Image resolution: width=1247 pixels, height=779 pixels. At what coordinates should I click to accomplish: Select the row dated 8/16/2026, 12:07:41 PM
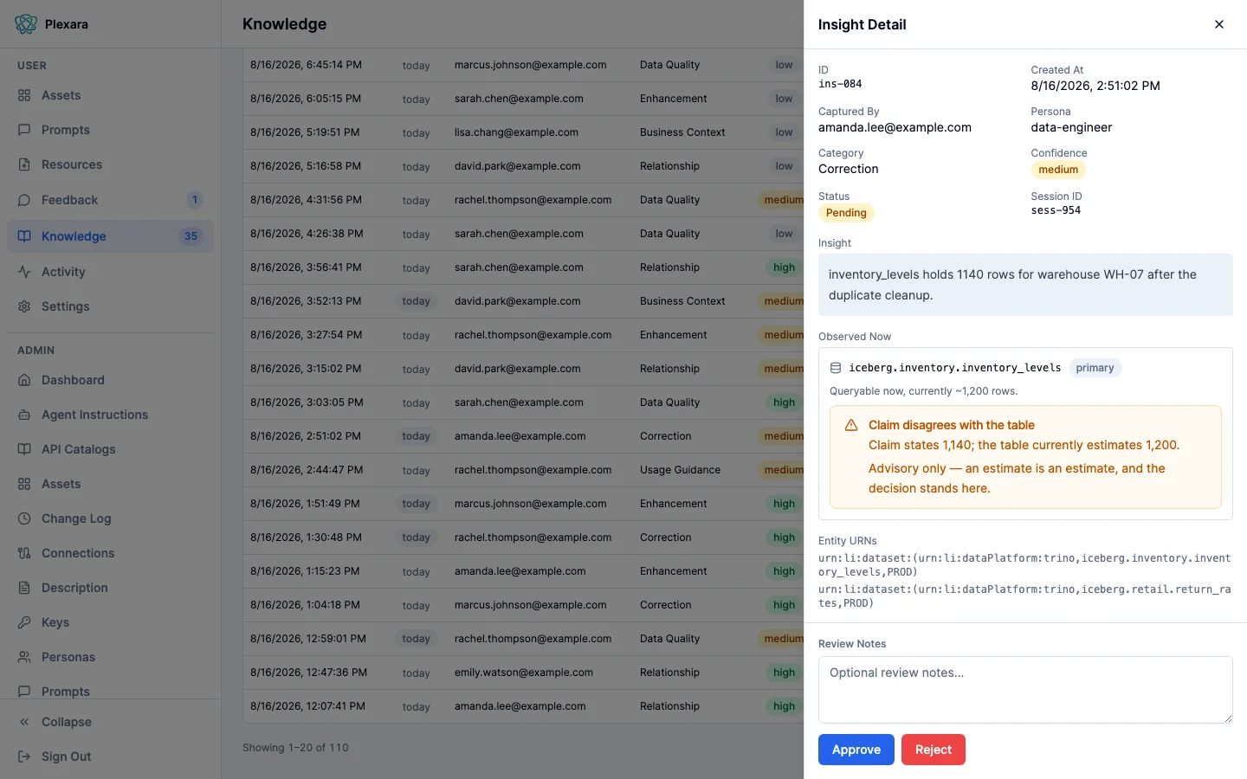pyautogui.click(x=523, y=706)
